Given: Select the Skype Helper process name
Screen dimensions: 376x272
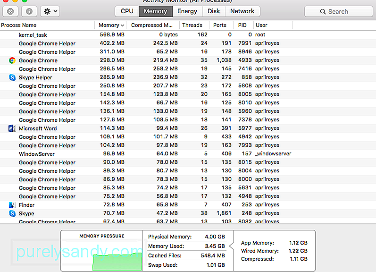Looking at the screenshot, I should click(35, 77).
